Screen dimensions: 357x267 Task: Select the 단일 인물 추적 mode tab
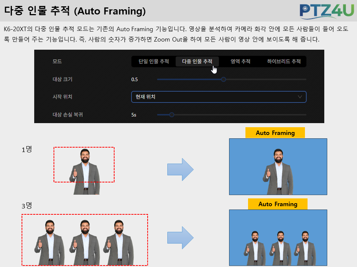point(154,62)
